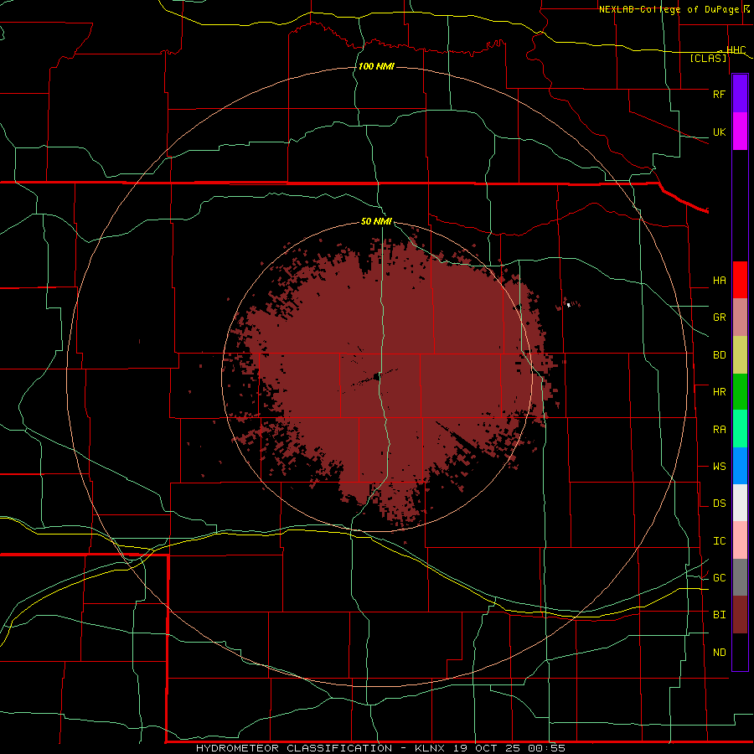Image resolution: width=754 pixels, height=754 pixels.
Task: Select the 'BD' legend label
Action: (719, 355)
